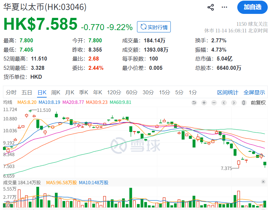The width and height of the screenshot is (276, 210).
Task: Click the share icon
Action: point(210,7)
